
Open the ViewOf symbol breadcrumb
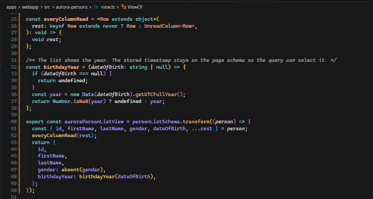click(135, 7)
